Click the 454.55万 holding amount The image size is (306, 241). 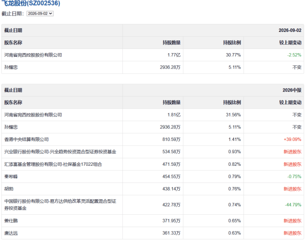pyautogui.click(x=171, y=177)
